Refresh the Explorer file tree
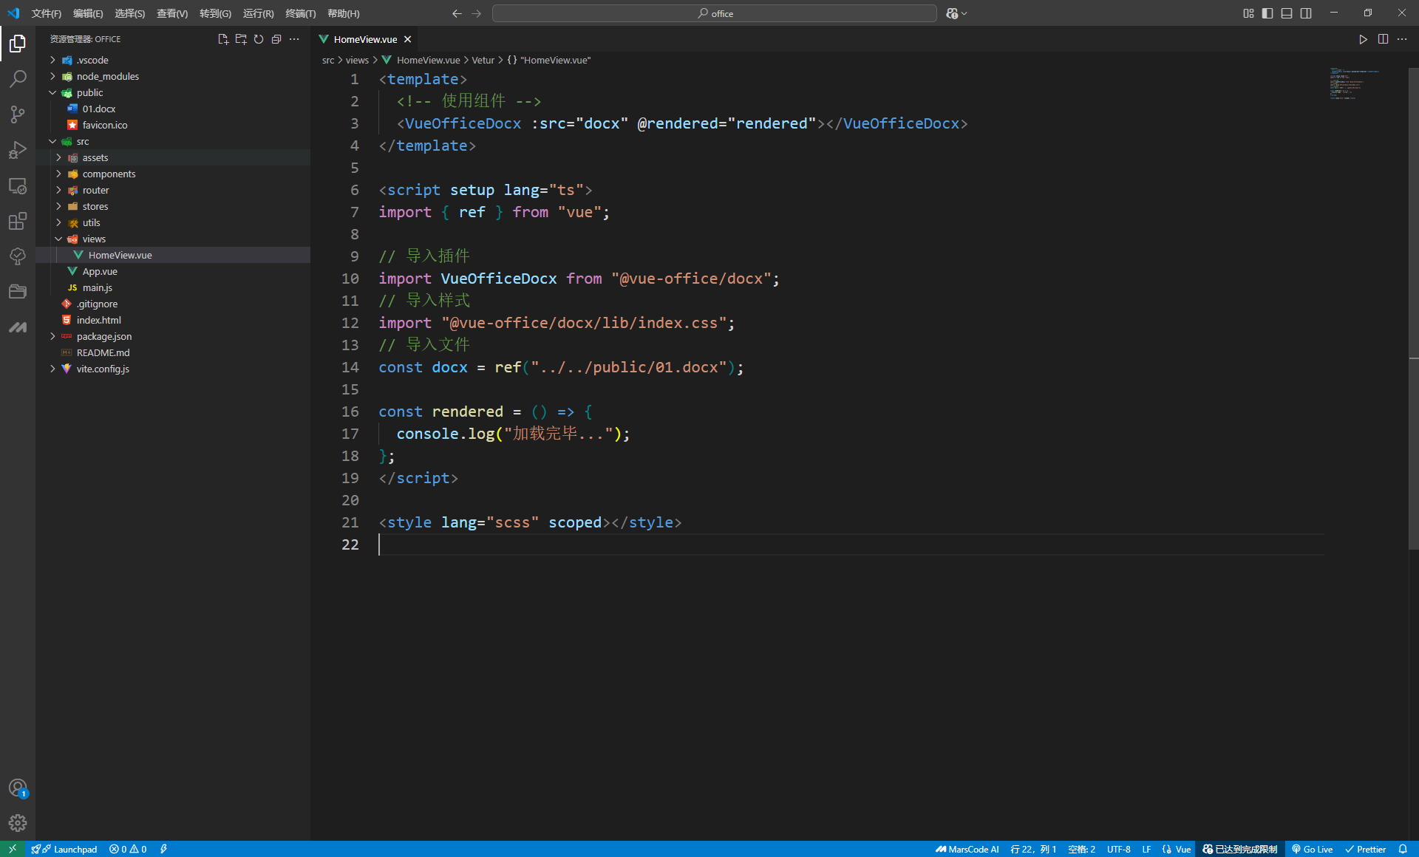 (259, 39)
